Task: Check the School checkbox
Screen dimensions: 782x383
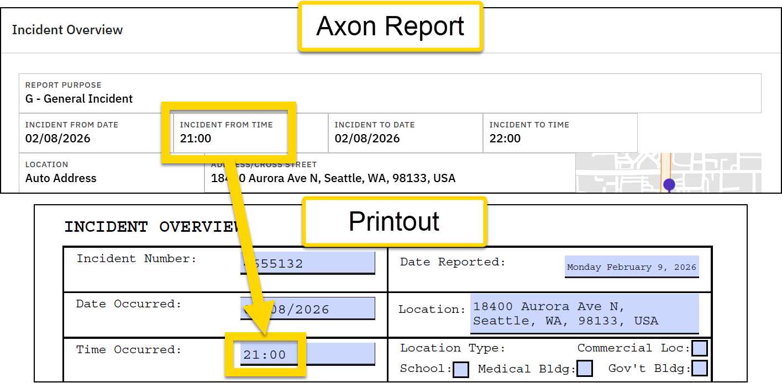Action: (460, 369)
